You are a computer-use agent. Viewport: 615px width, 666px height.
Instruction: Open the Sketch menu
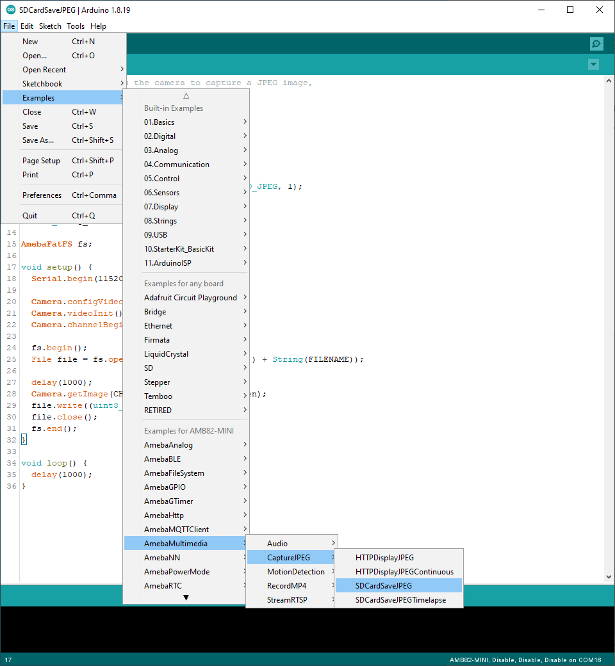point(50,26)
